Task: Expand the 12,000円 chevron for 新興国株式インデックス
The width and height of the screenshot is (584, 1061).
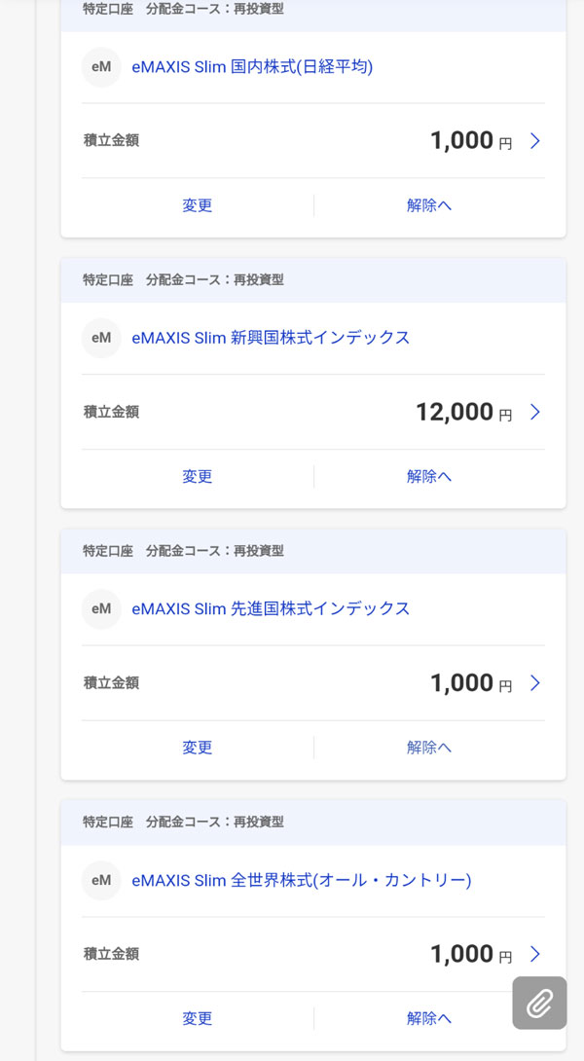Action: point(534,412)
